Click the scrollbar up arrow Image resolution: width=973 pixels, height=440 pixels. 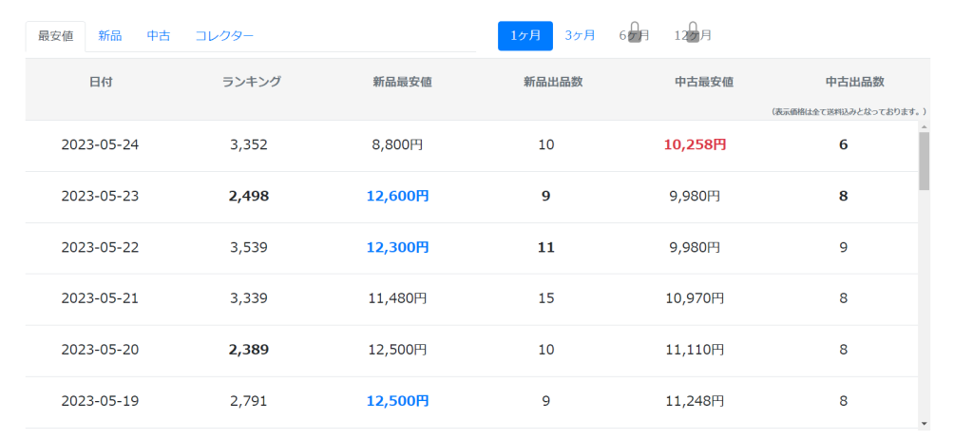pyautogui.click(x=924, y=126)
